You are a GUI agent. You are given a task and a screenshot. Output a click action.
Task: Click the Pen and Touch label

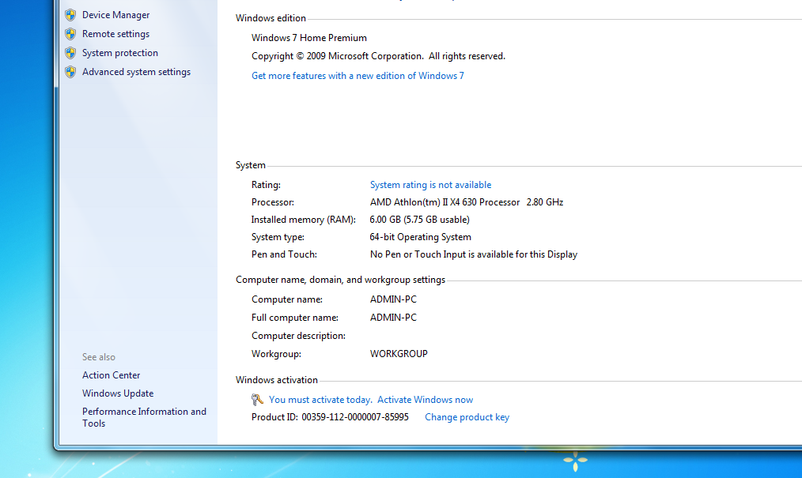284,254
